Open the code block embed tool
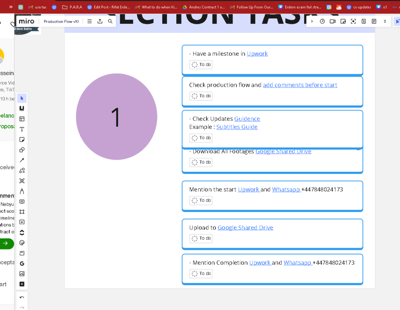This screenshot has width=400, height=310. (x=22, y=253)
